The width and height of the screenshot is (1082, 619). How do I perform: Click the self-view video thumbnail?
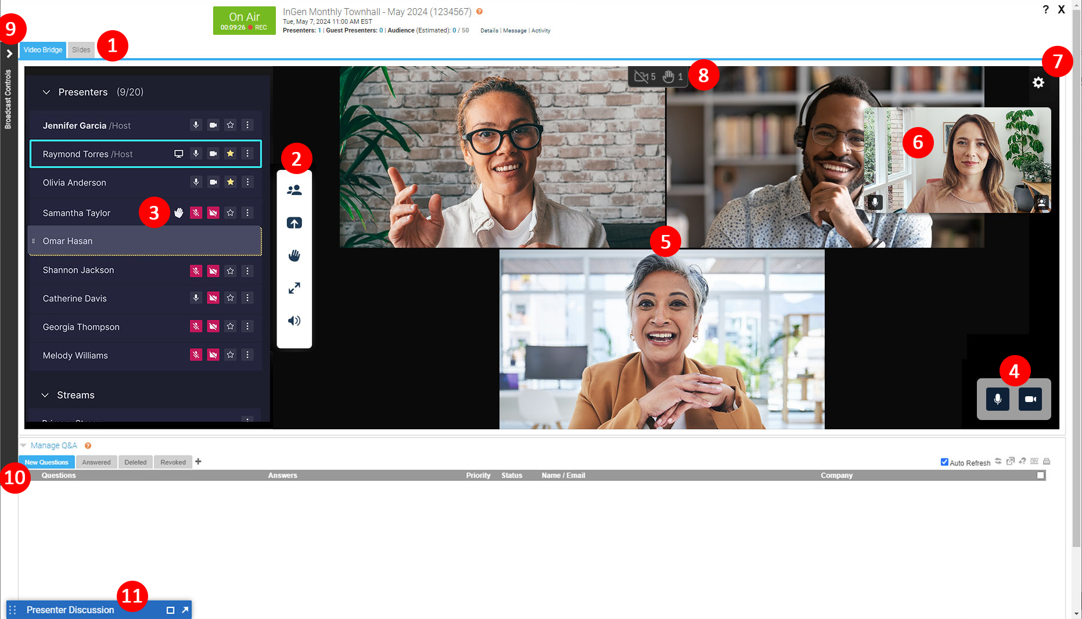point(957,160)
